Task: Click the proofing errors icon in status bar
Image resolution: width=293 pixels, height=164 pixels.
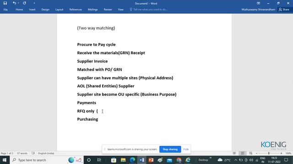Action: 33,154
